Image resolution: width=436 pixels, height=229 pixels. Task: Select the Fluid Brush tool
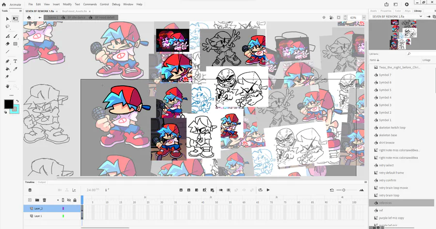coord(7,36)
